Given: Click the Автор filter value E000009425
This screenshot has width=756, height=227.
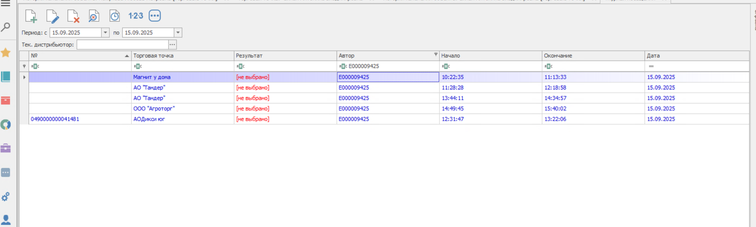Looking at the screenshot, I should 364,66.
